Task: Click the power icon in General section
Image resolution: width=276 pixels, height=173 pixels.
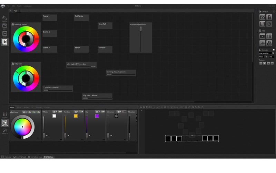Action: pyautogui.click(x=269, y=24)
